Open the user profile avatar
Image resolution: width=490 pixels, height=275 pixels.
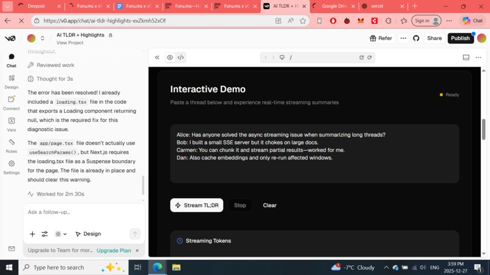[x=481, y=38]
